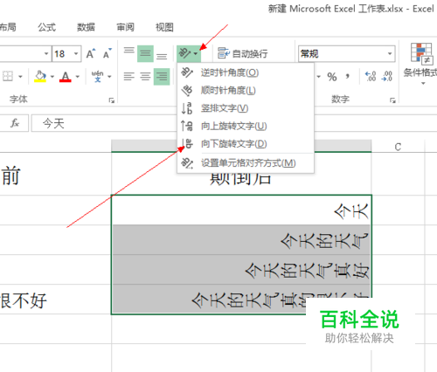This screenshot has width=437, height=372.
Task: Choose 向下旋转文字 option
Action: click(246, 144)
